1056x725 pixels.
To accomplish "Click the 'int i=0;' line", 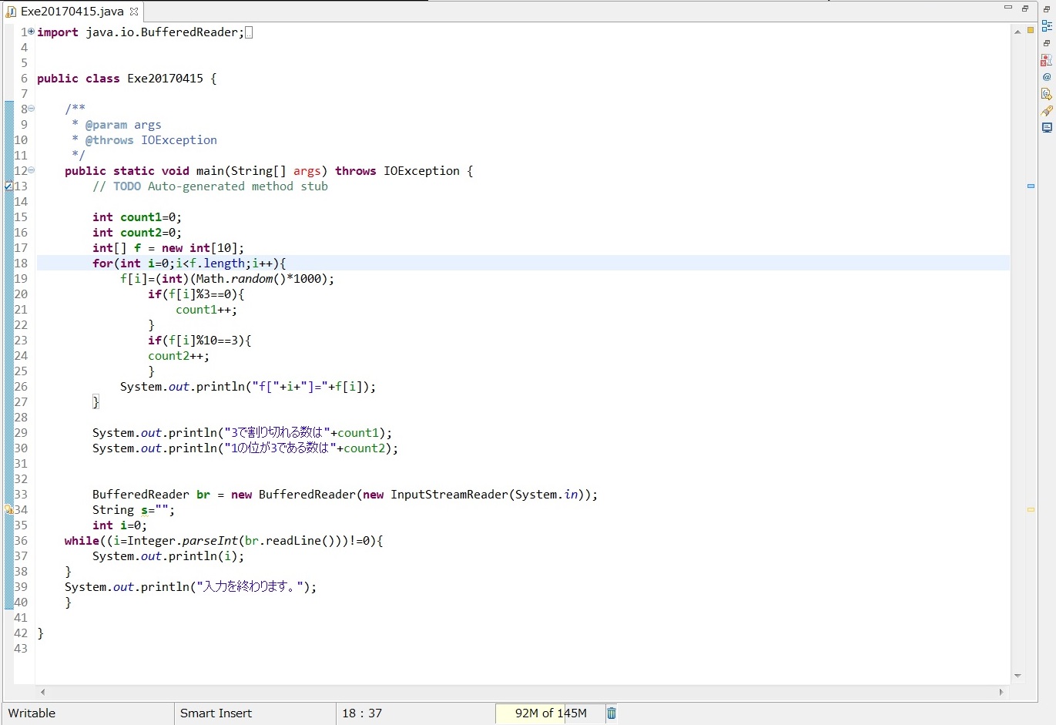I will [x=119, y=525].
